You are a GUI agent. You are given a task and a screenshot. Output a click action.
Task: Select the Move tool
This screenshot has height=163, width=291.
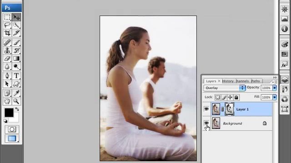click(16, 17)
